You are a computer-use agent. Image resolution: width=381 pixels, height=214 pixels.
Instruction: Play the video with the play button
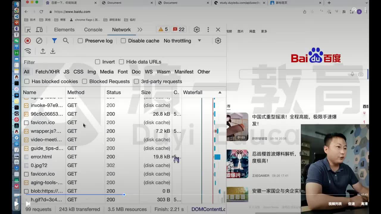(x=16, y=204)
